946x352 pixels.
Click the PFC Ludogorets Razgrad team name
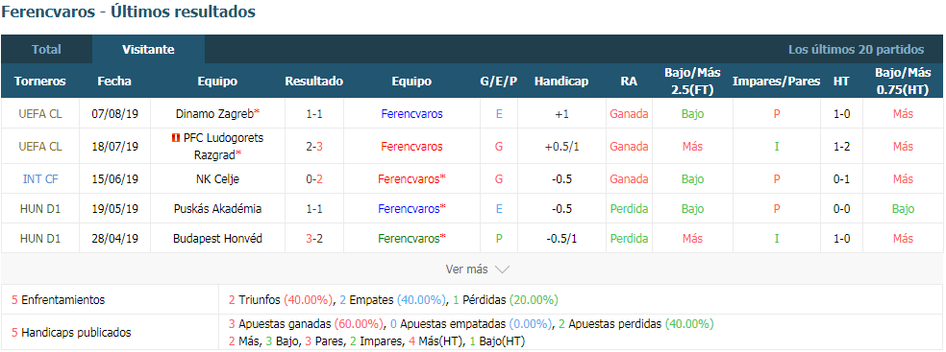217,146
